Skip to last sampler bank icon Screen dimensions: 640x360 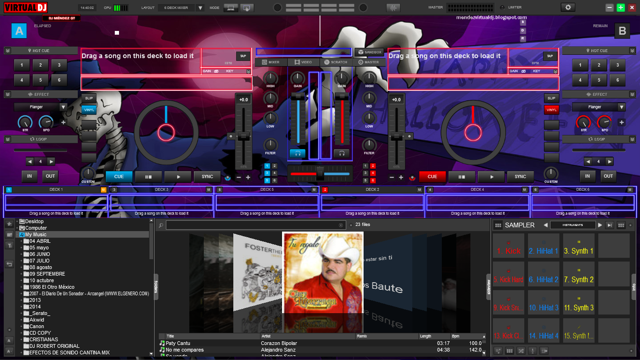610,225
